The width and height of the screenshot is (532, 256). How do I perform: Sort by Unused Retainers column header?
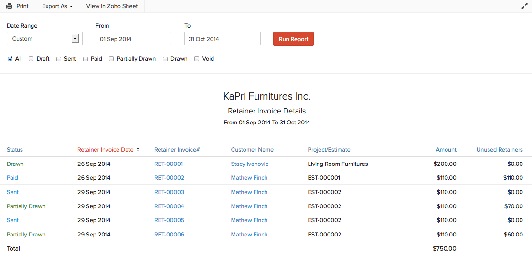point(500,150)
